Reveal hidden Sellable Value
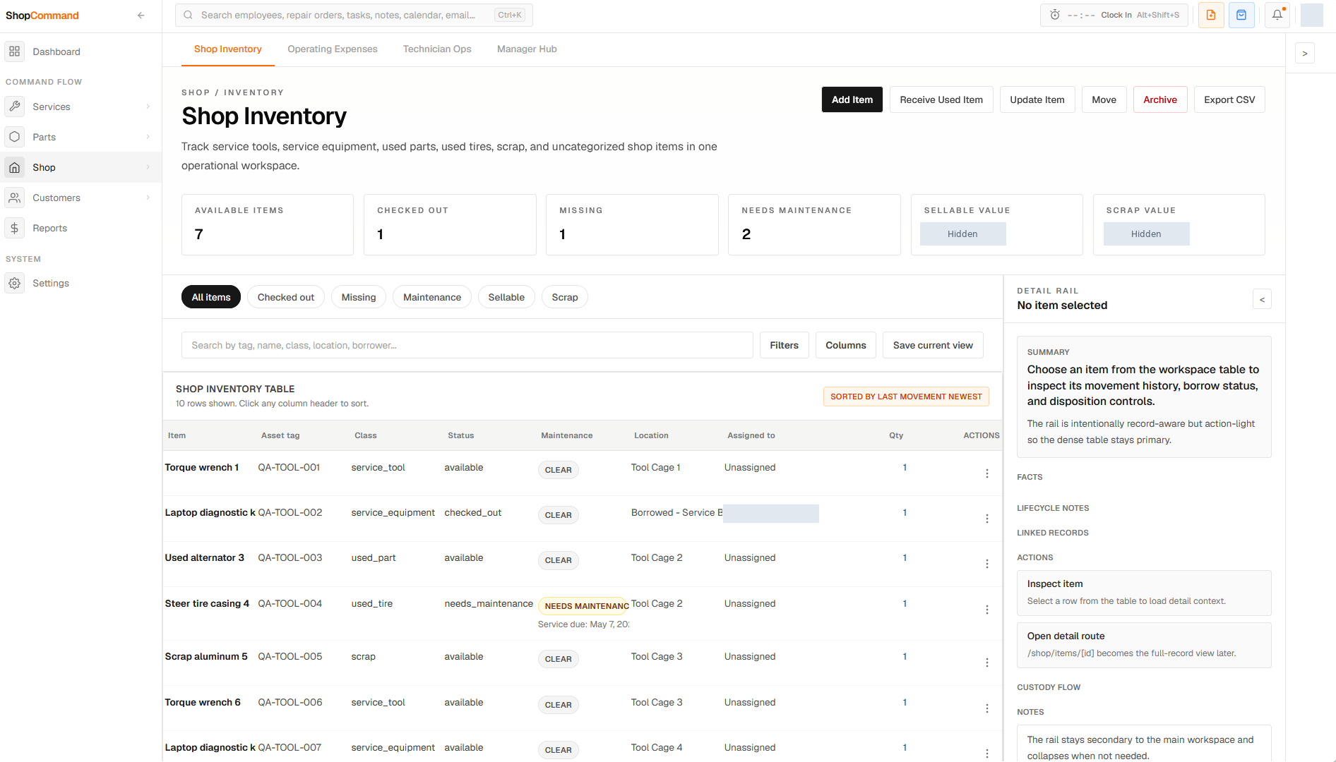 coord(962,234)
